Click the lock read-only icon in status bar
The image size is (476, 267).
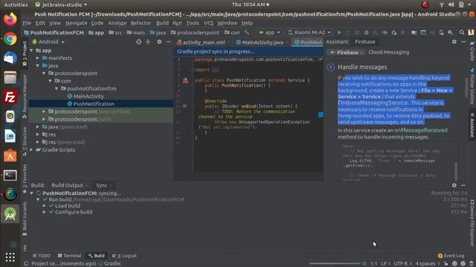tap(446, 264)
